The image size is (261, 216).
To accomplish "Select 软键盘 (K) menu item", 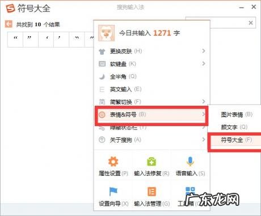I will 152,64.
